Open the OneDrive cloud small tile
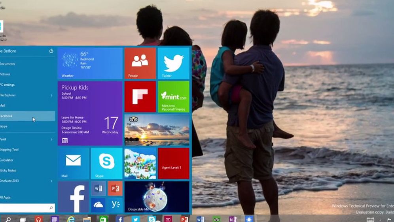394x222 pixels. pos(98,205)
